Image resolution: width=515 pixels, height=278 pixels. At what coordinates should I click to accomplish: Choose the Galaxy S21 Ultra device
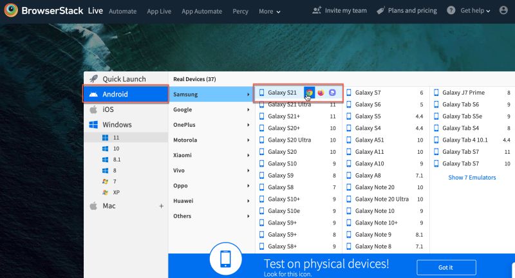[x=298, y=104]
